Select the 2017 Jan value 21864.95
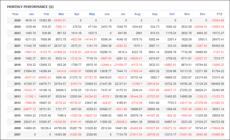Image resolution: width=230 pixels, height=140 pixels. [x=30, y=71]
